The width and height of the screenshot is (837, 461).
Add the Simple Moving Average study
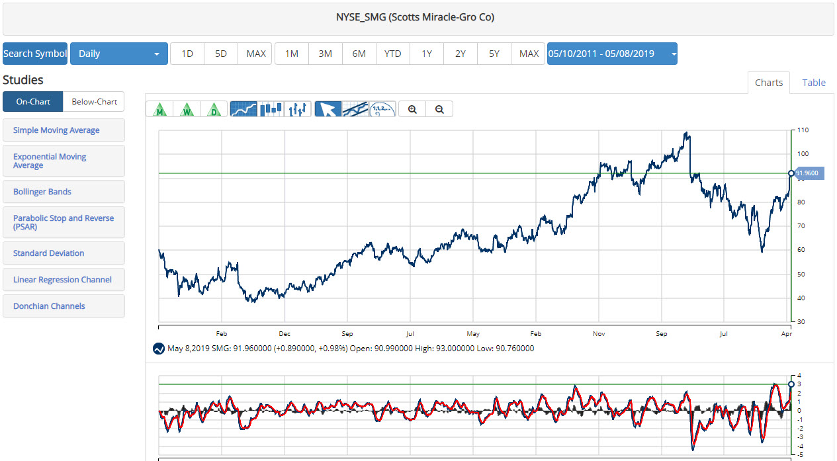64,130
